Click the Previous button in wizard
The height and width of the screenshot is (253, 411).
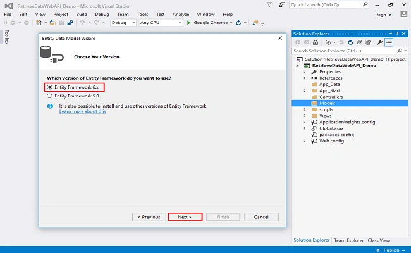coord(149,217)
